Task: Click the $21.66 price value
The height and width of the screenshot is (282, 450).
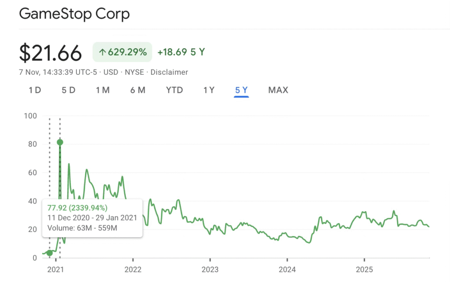Action: [x=51, y=53]
